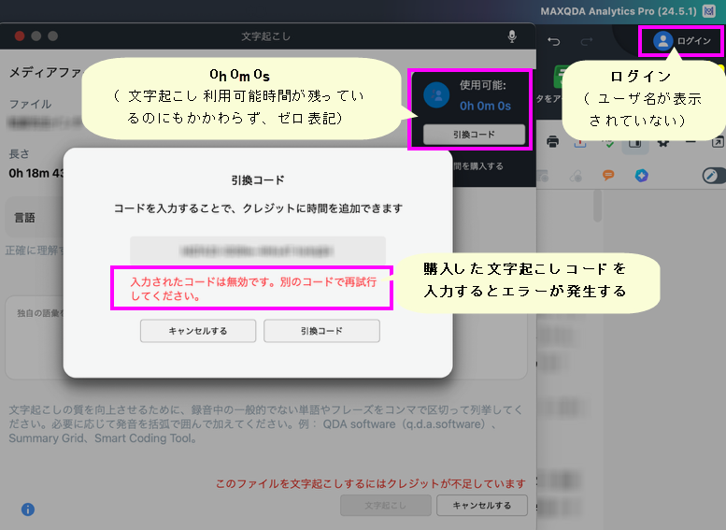Click the orange comment bubble icon

(x=608, y=175)
